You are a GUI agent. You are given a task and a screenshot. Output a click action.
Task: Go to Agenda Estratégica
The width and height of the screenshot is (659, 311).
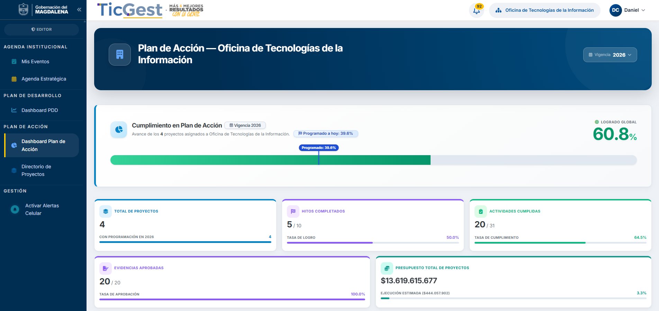[x=42, y=79]
